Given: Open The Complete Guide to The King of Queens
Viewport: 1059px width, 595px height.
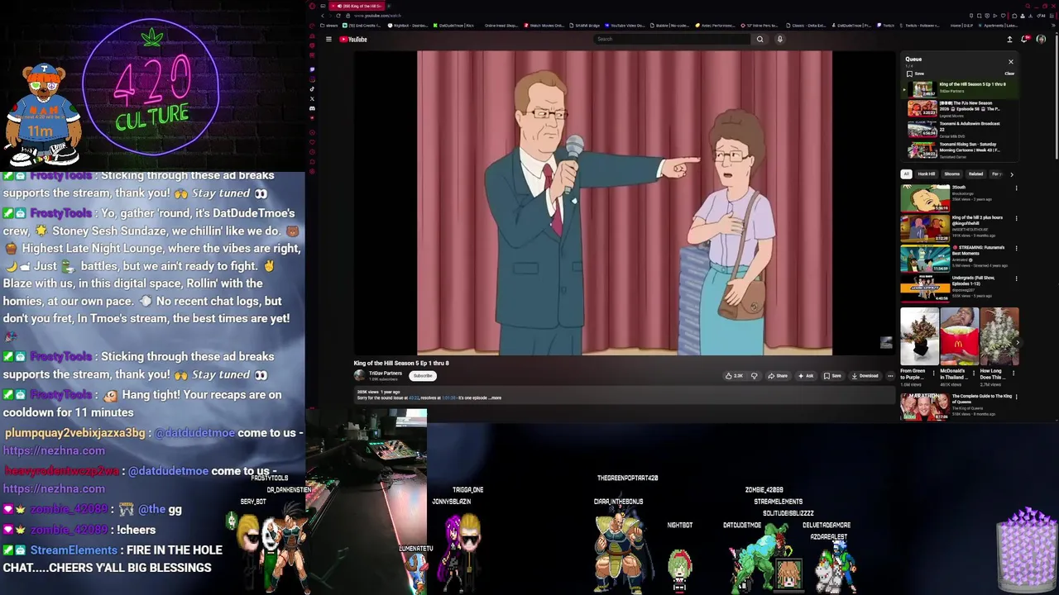Looking at the screenshot, I should point(925,407).
